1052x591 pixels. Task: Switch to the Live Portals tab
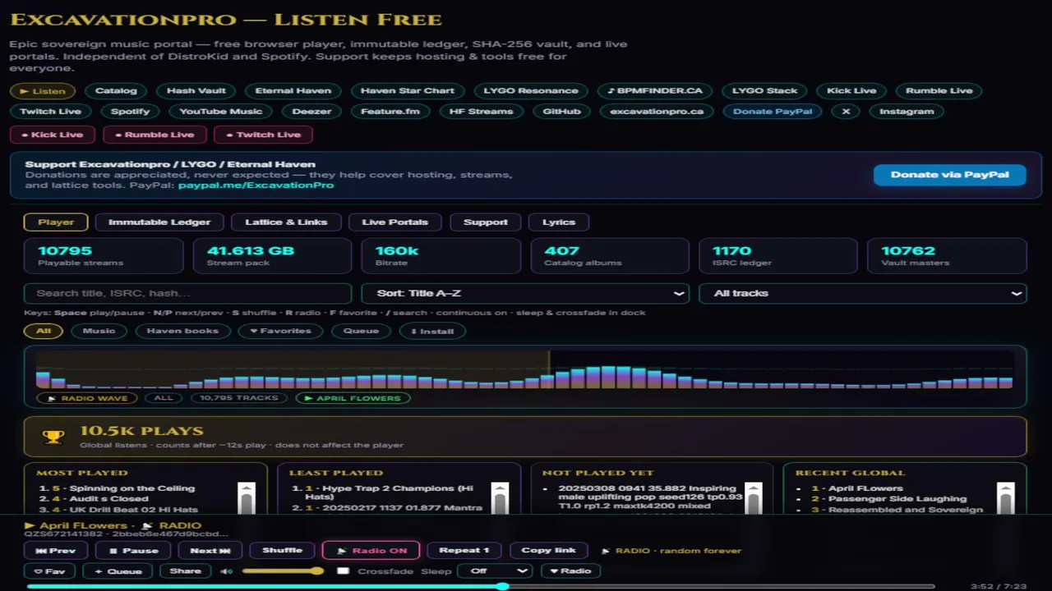point(394,222)
